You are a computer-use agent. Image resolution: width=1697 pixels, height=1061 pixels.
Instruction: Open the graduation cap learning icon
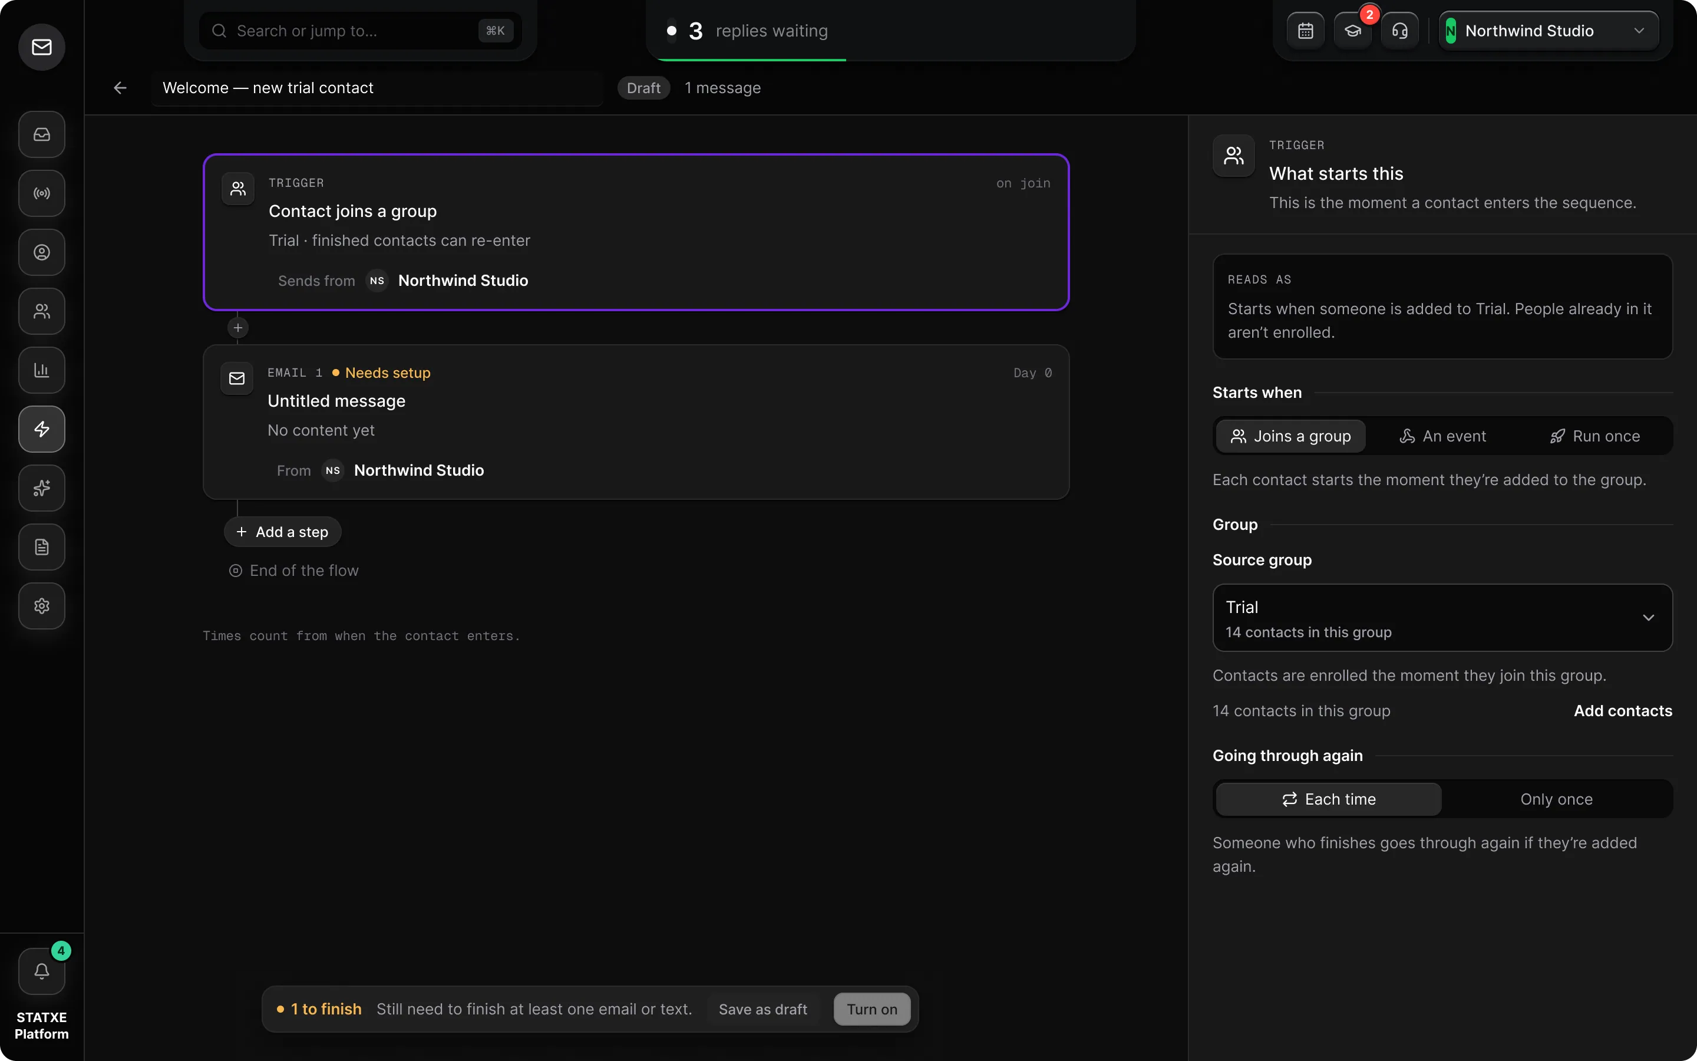click(1353, 31)
